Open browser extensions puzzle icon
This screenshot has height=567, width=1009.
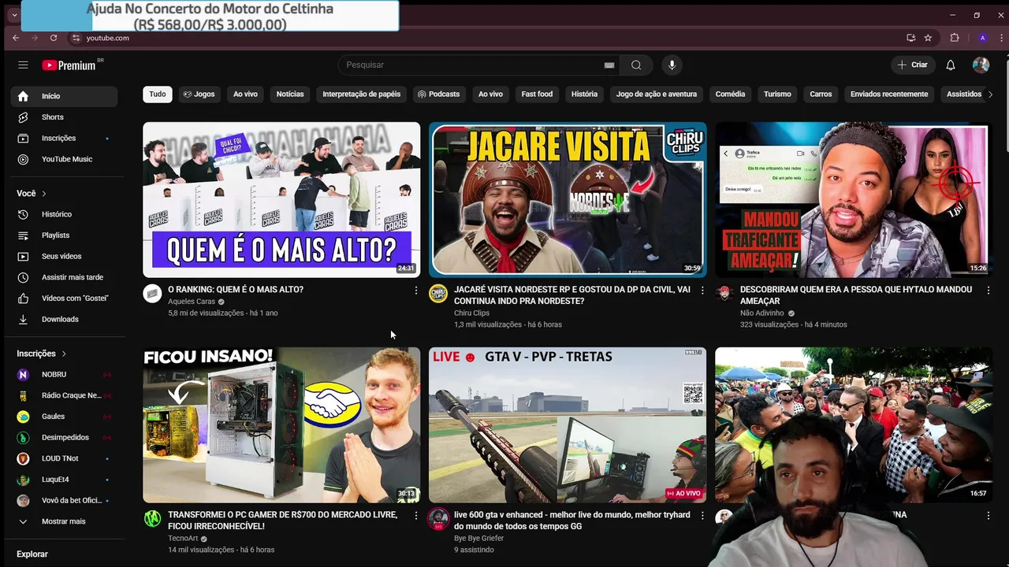click(x=955, y=38)
